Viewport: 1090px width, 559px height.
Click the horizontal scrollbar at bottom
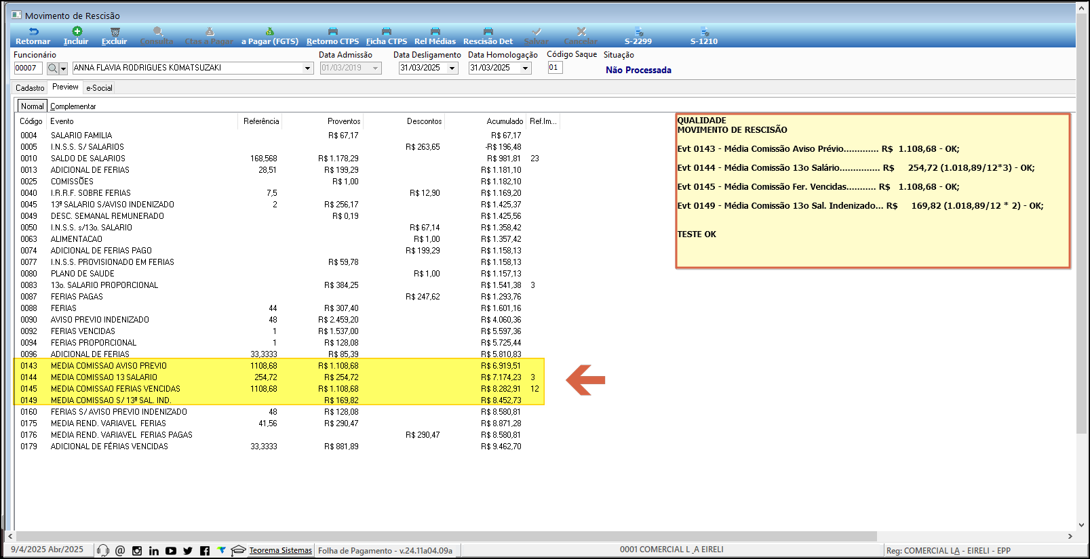446,536
